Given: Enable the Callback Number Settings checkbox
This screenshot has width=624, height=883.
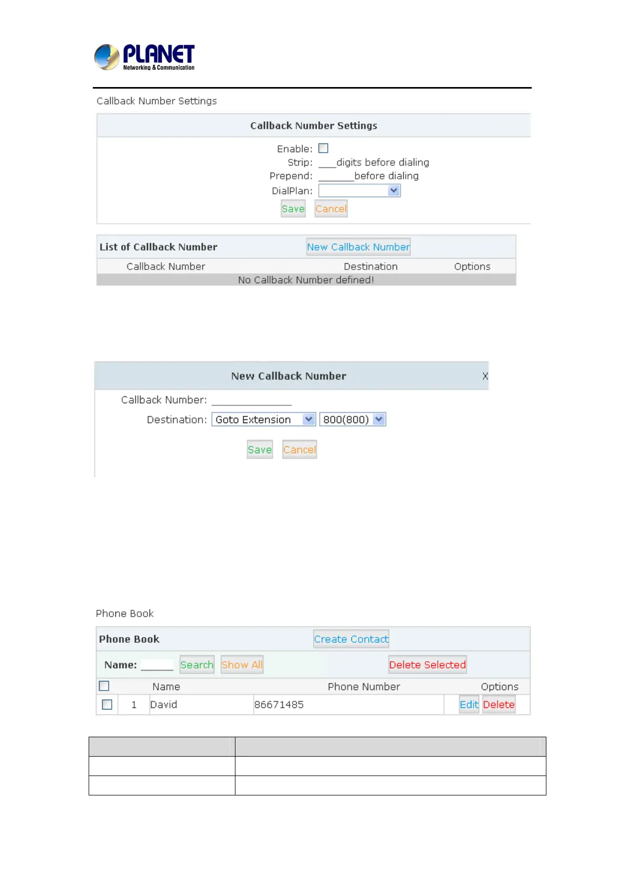Looking at the screenshot, I should pyautogui.click(x=324, y=148).
